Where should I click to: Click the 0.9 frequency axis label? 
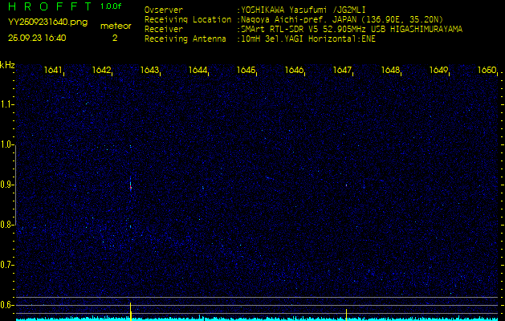tap(7, 185)
